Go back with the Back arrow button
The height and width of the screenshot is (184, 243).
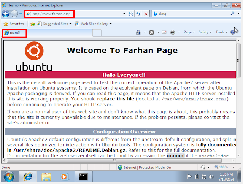(x=6, y=14)
